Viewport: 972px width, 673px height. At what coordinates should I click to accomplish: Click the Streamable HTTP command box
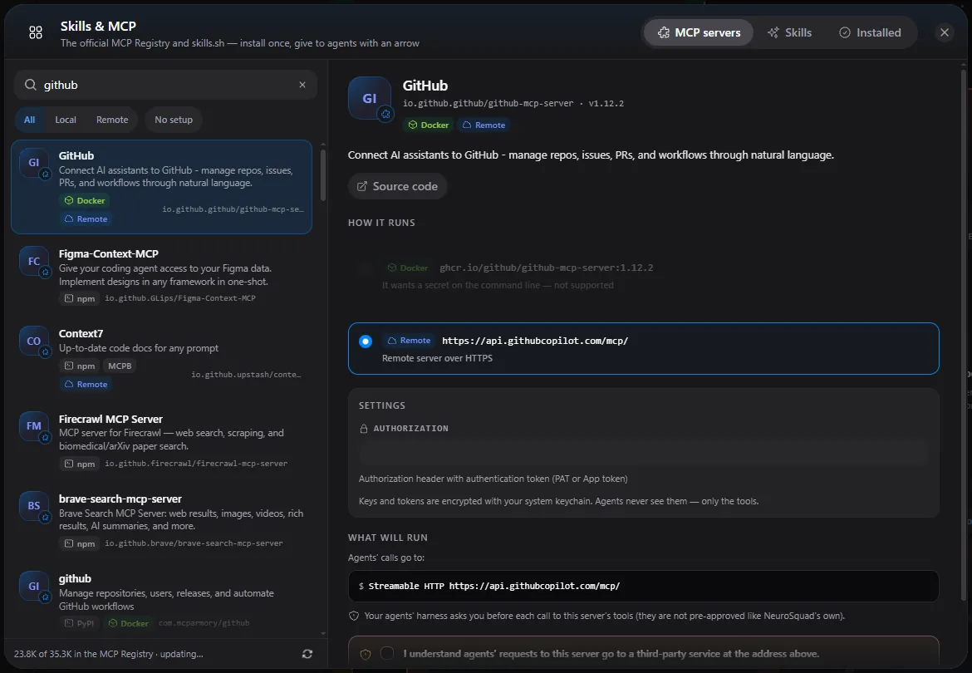tap(644, 587)
